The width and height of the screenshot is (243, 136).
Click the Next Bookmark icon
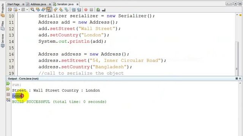[x=61, y=10]
